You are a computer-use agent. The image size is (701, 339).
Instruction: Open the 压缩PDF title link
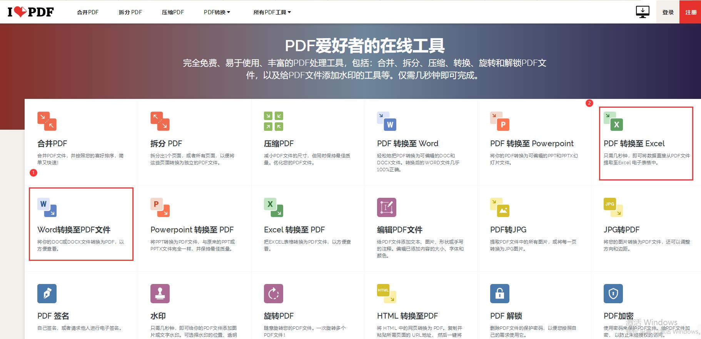click(279, 144)
